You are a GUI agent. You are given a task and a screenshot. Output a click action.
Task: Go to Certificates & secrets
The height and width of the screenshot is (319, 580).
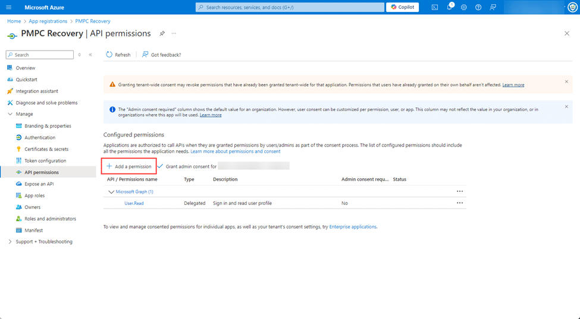46,149
